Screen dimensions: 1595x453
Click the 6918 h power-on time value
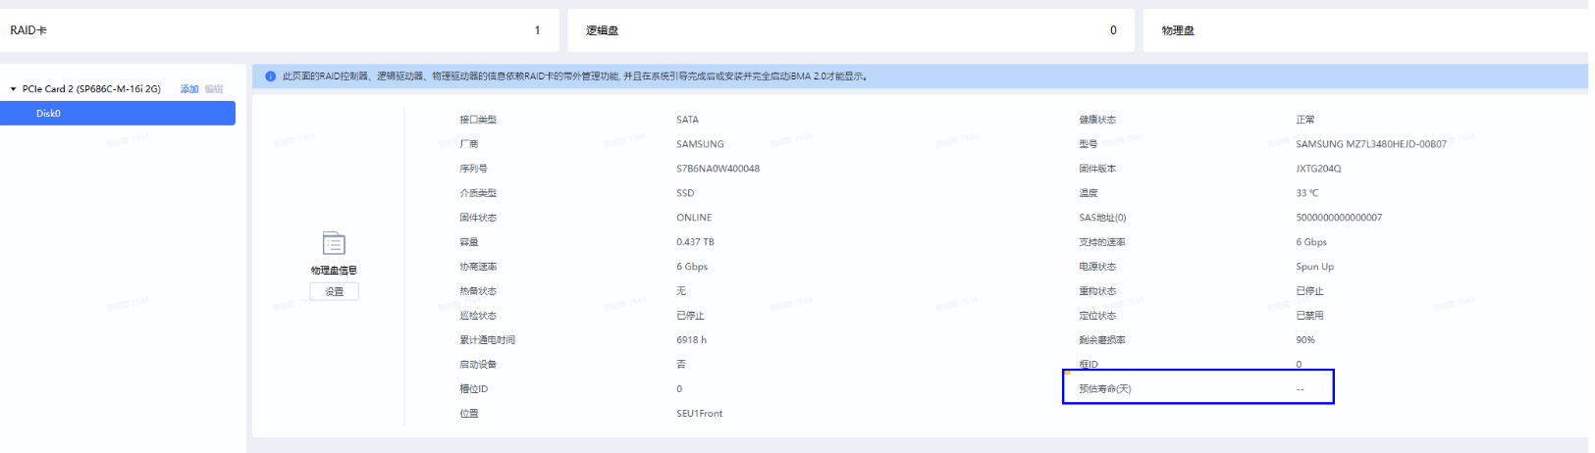pos(691,340)
